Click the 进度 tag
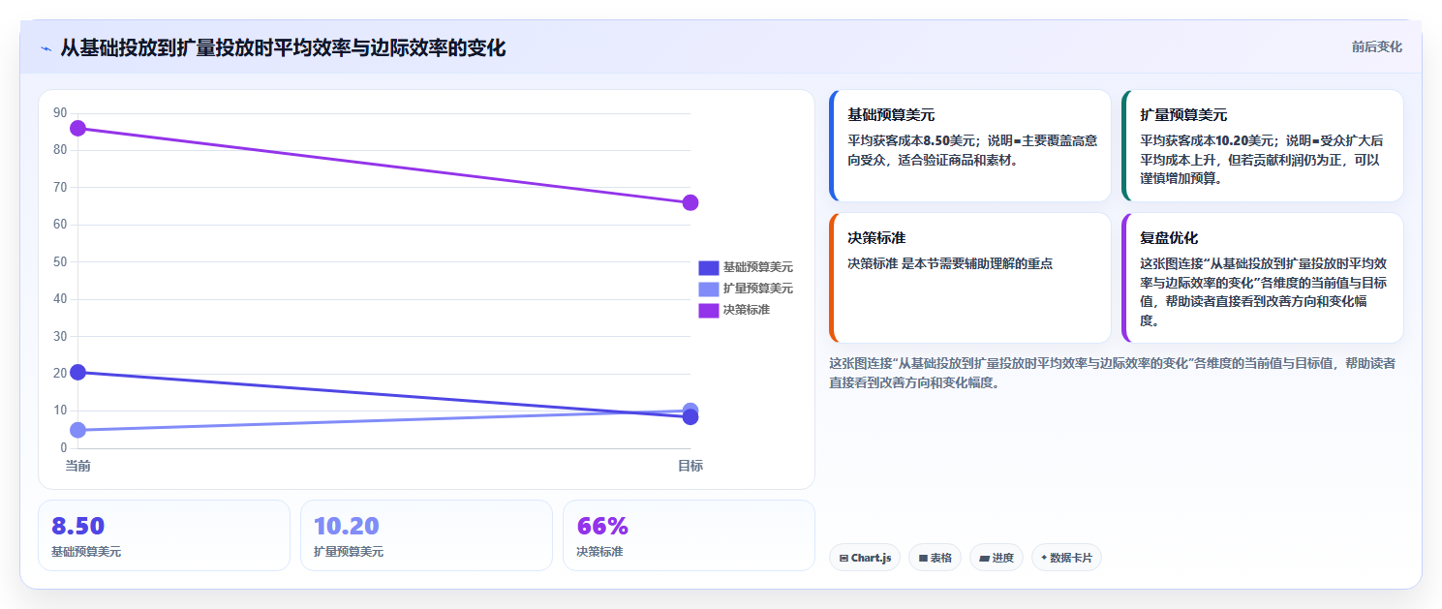 (997, 558)
